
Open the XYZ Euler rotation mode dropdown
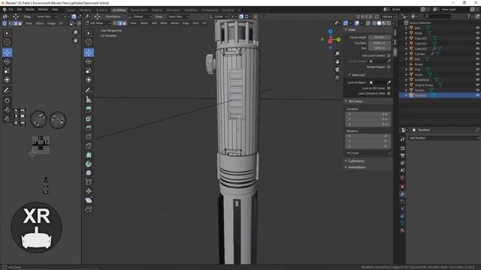pos(368,153)
